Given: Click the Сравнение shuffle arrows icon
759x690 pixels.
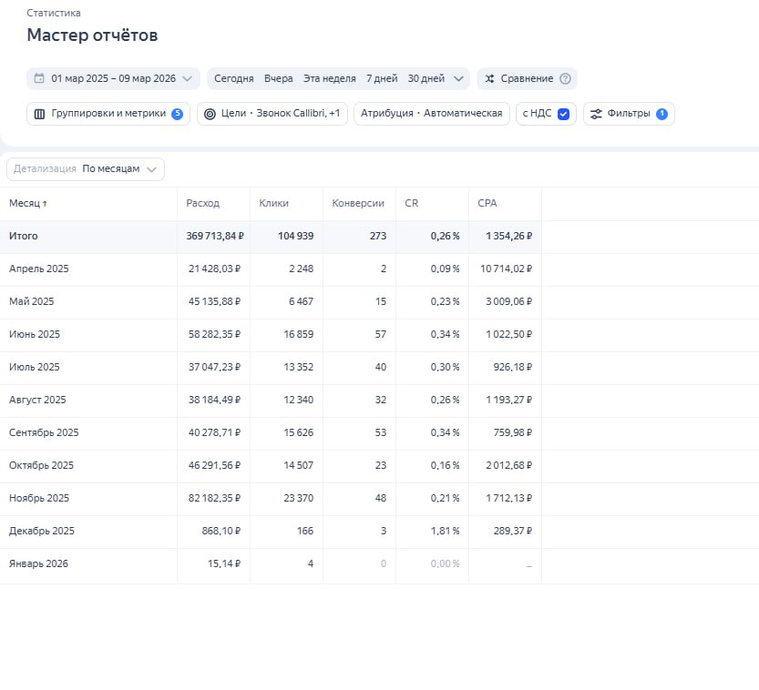Looking at the screenshot, I should (489, 79).
